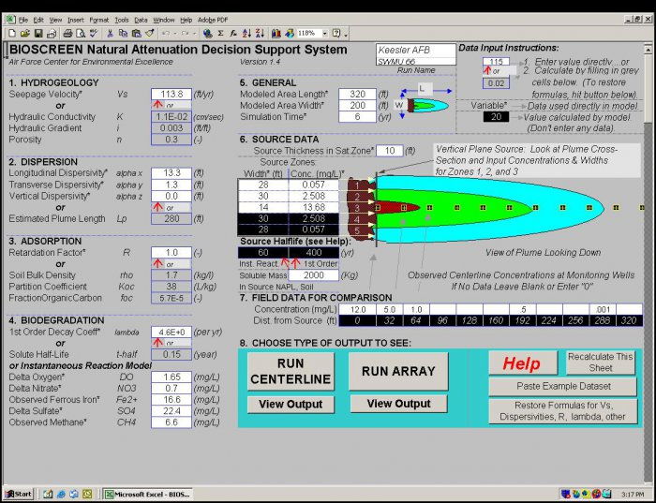
Task: Click the Copy toolbar icon
Action: click(123, 34)
